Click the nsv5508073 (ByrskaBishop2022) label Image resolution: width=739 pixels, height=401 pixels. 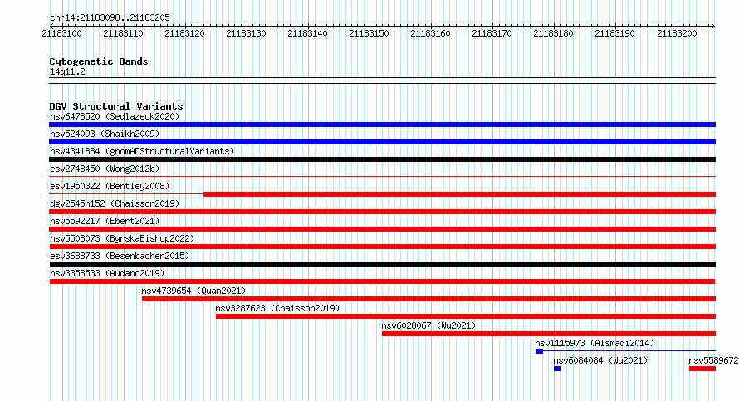122,238
